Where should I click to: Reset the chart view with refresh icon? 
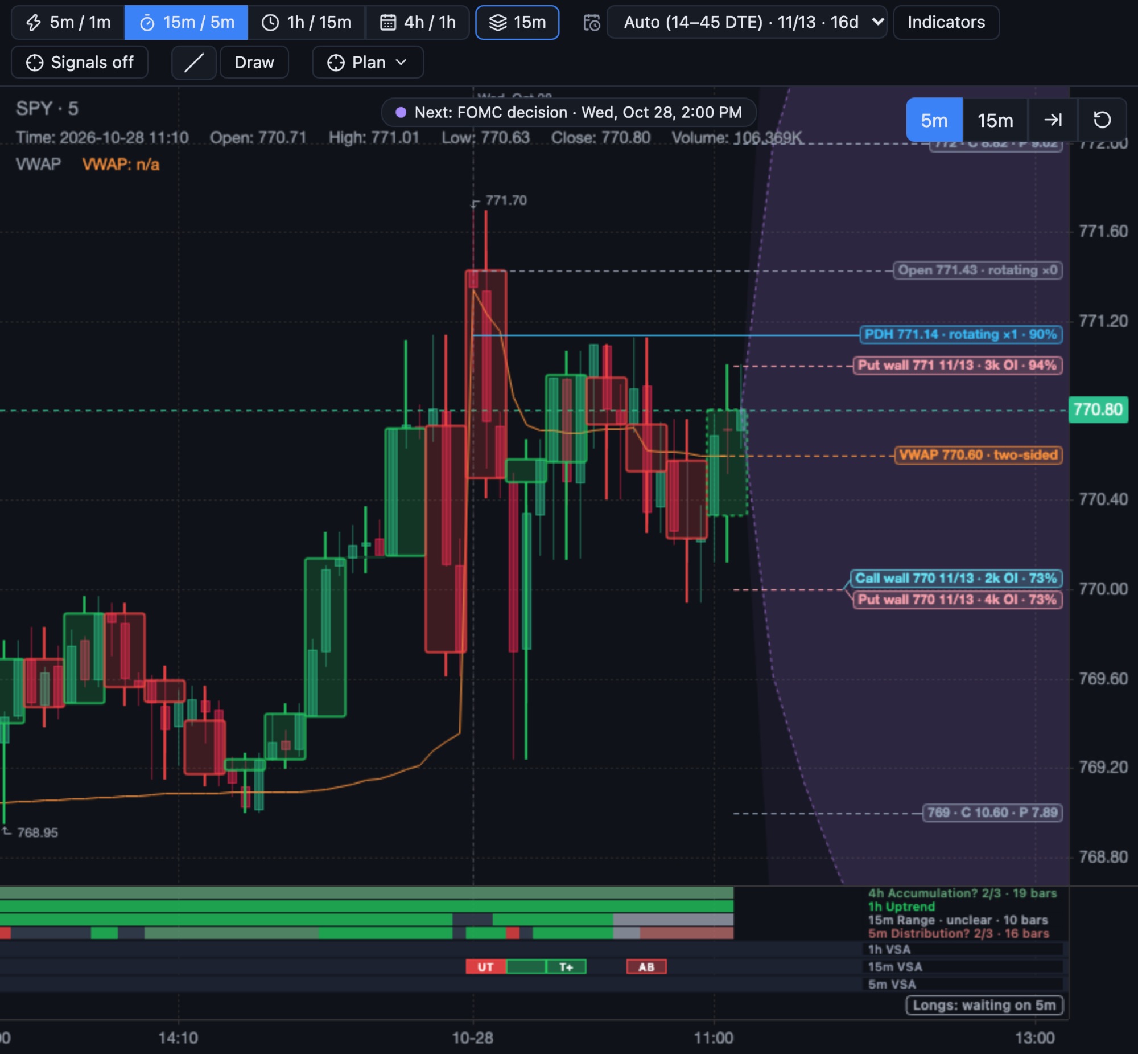coord(1102,120)
